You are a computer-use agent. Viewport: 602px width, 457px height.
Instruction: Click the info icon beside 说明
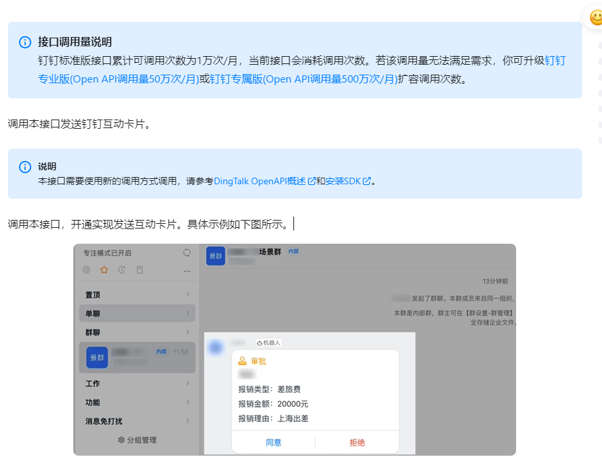pyautogui.click(x=25, y=167)
